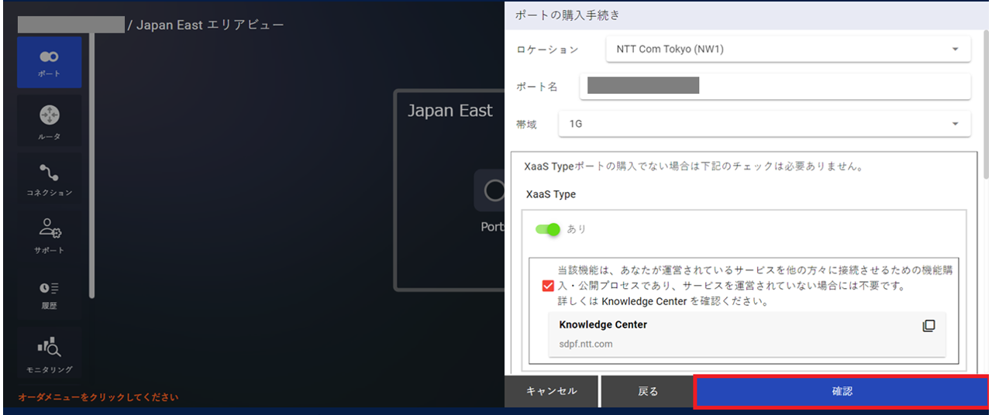Click the サポート (Support) sidebar icon
The width and height of the screenshot is (992, 415).
[49, 235]
